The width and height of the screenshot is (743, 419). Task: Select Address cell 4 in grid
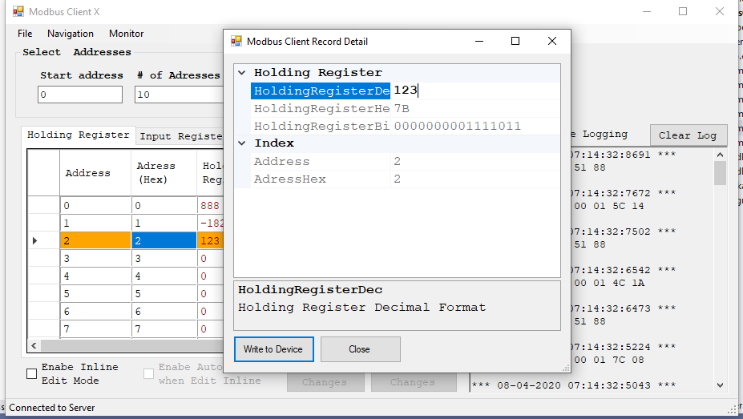click(x=95, y=276)
